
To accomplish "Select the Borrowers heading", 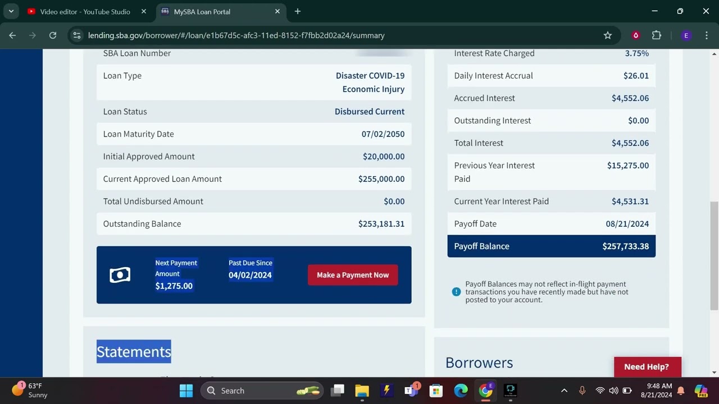I will click(x=479, y=362).
